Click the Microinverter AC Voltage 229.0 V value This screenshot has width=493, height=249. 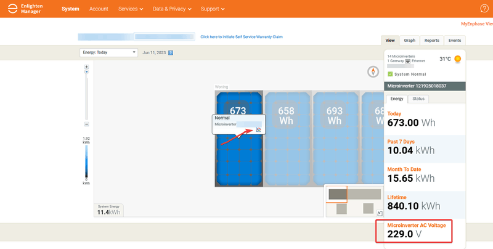tap(404, 234)
